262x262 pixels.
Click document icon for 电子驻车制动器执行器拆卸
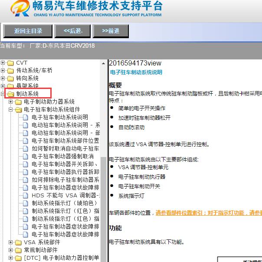(x=26, y=172)
